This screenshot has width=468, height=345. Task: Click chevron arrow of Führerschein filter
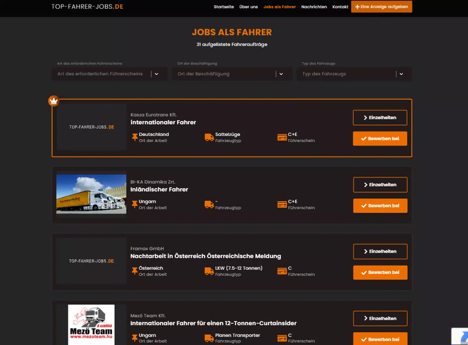[x=156, y=74]
